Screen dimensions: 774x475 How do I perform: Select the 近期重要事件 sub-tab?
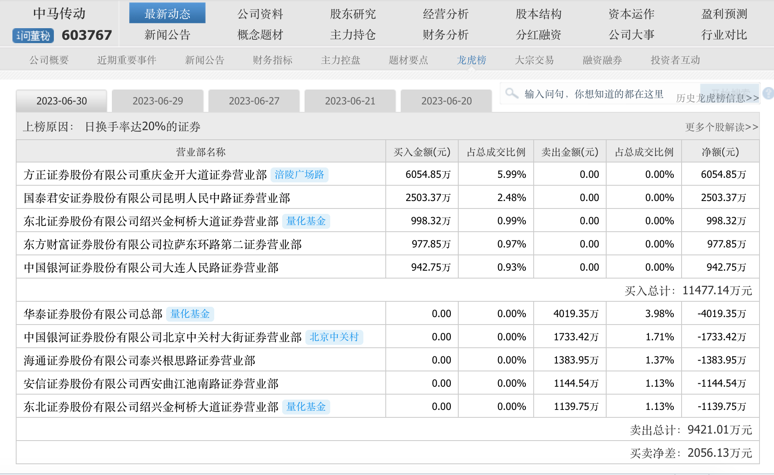pos(127,60)
